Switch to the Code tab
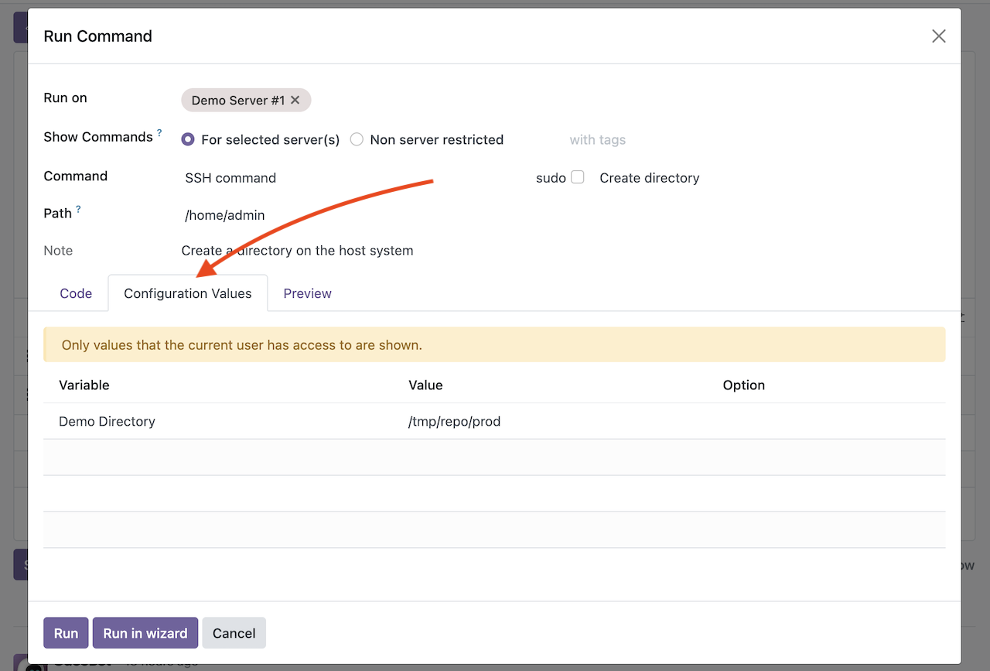Screen dimensions: 990x671 click(75, 293)
